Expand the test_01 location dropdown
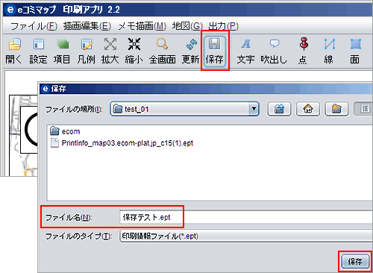 pyautogui.click(x=254, y=109)
